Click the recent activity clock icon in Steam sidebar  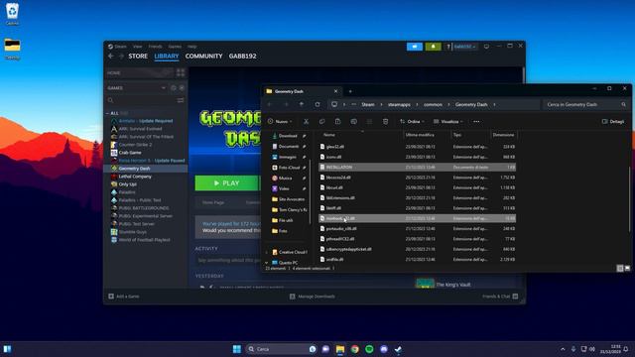(x=174, y=88)
